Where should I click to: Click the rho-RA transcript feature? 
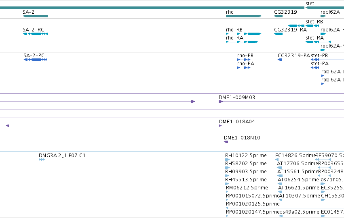tap(242, 42)
